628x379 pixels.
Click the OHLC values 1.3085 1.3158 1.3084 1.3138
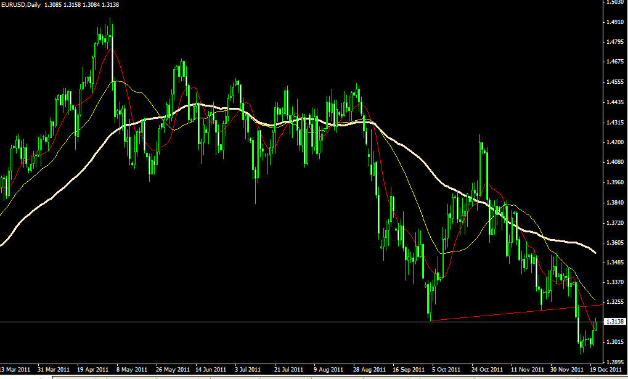click(x=82, y=5)
